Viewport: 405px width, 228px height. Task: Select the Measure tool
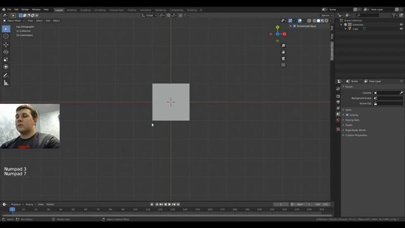point(6,83)
